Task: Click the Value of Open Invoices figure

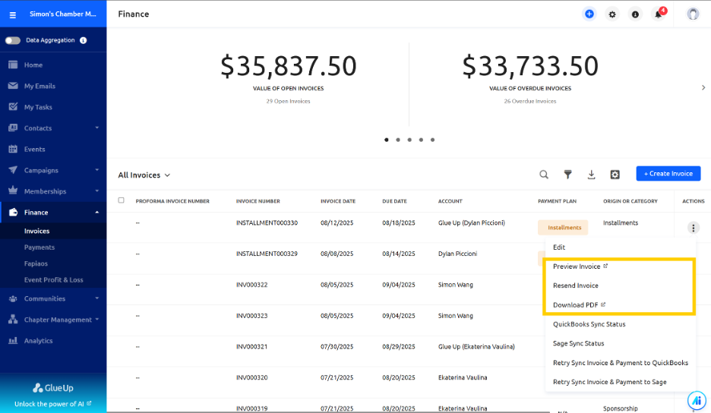Action: 289,66
